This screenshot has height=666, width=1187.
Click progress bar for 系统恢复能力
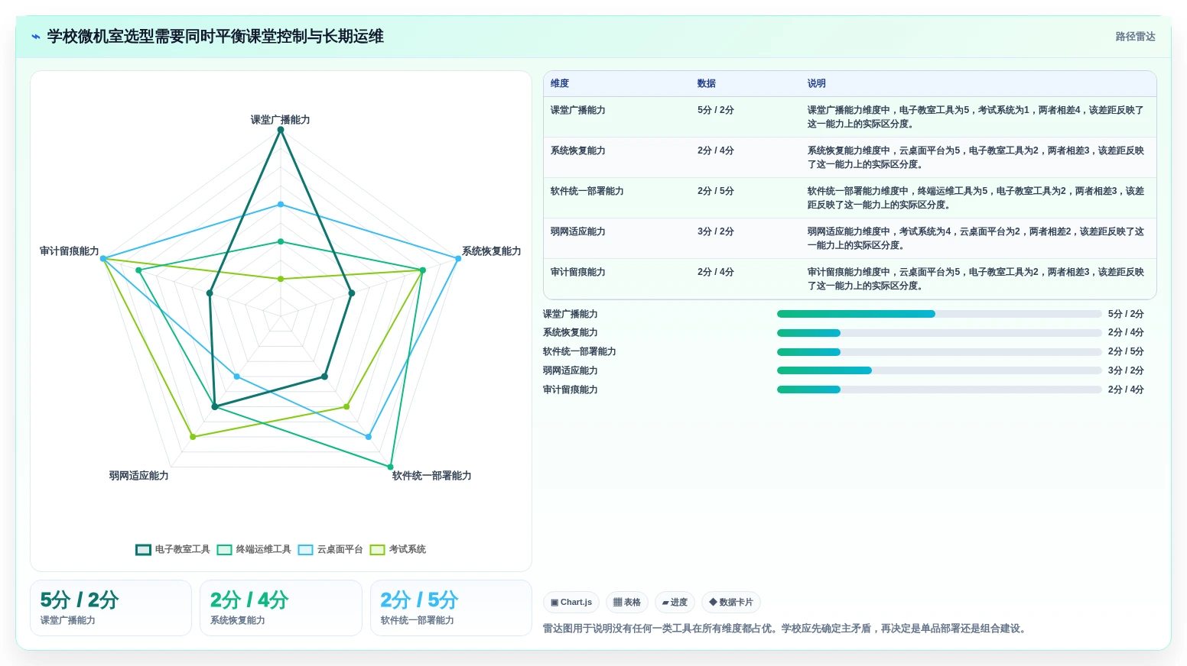(x=939, y=333)
